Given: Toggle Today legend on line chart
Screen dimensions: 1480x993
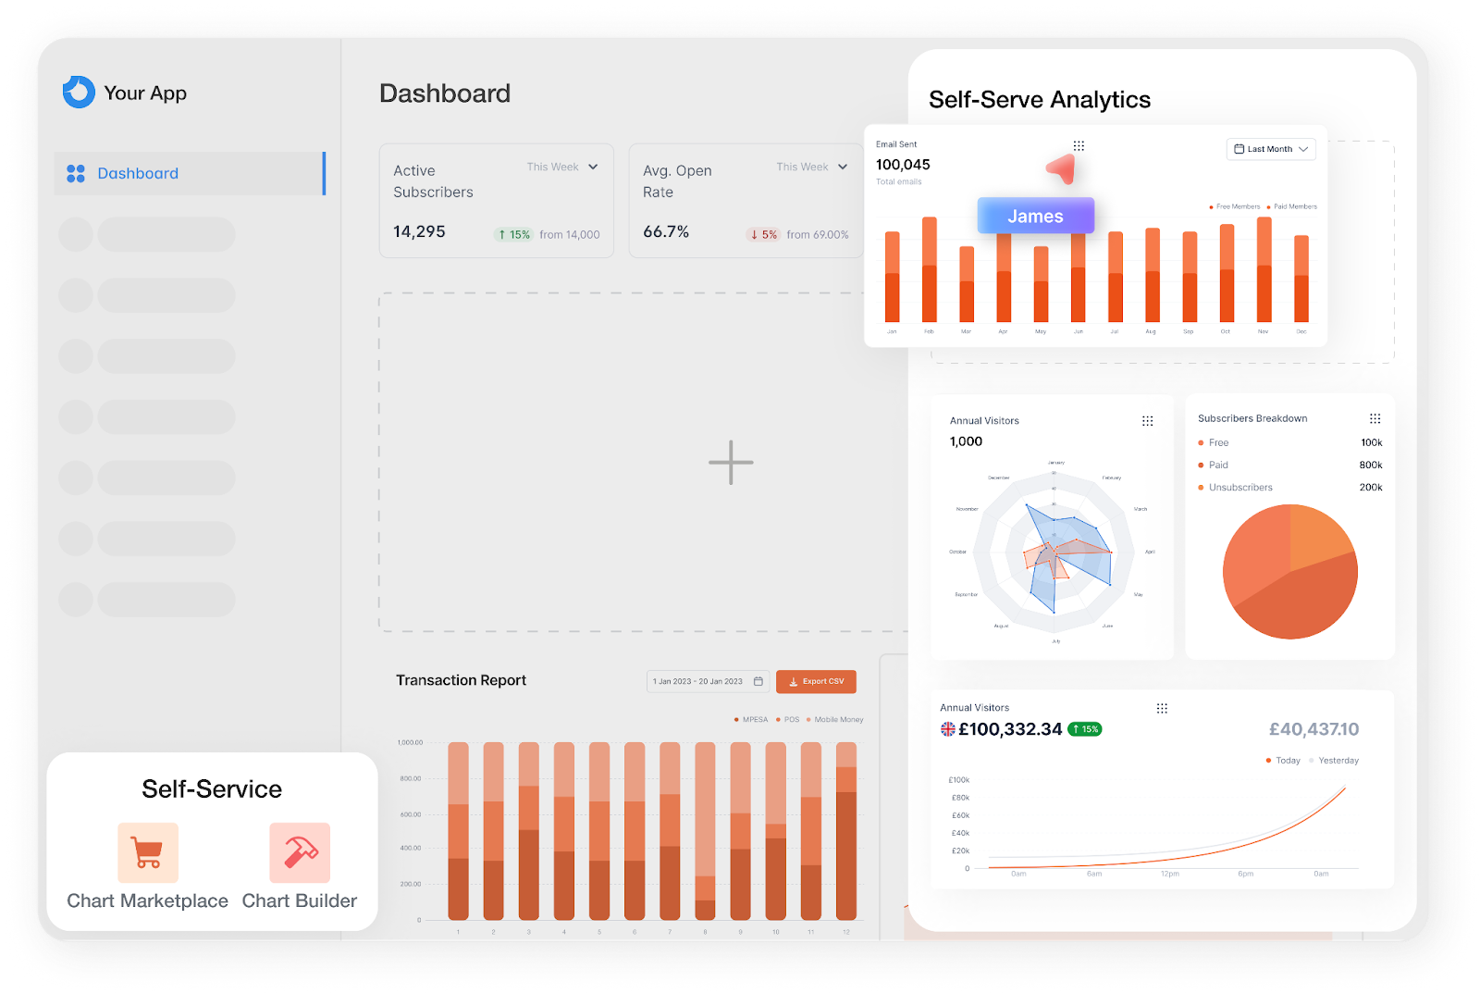Looking at the screenshot, I should click(1283, 761).
